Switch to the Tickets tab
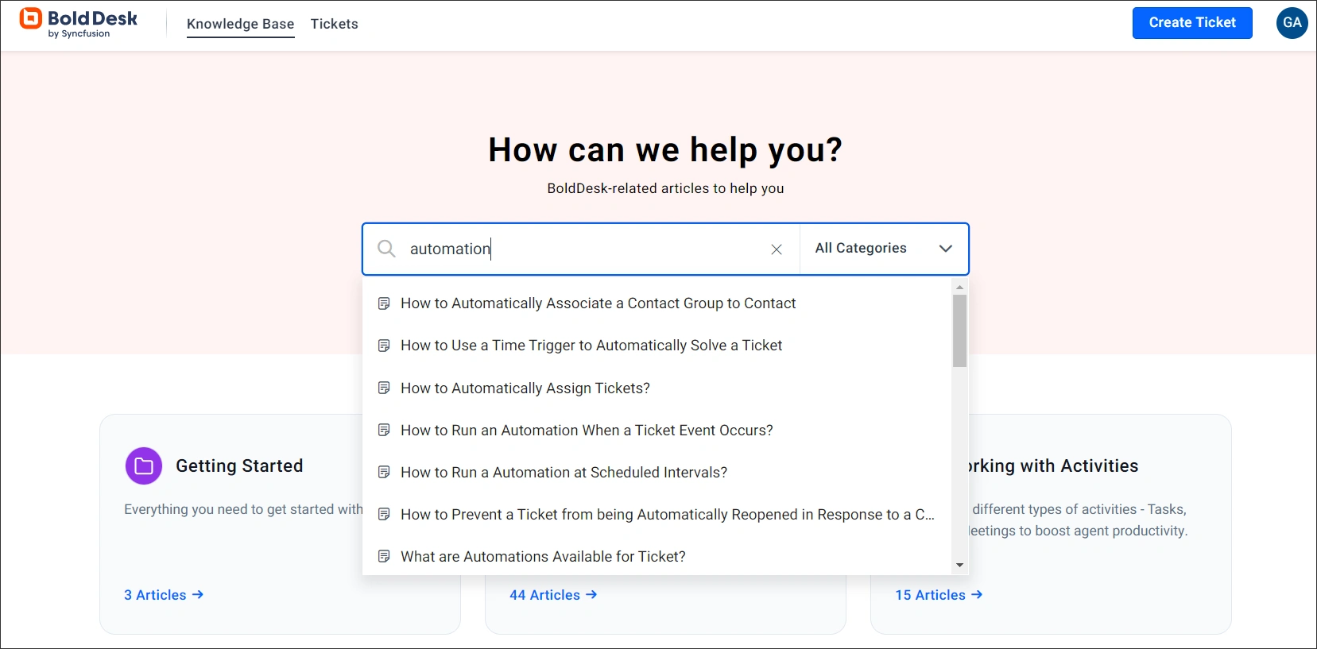 point(334,24)
